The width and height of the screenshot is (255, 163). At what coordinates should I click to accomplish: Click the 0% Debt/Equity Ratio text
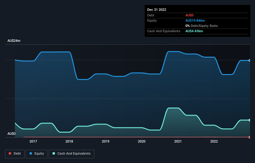click(x=202, y=26)
